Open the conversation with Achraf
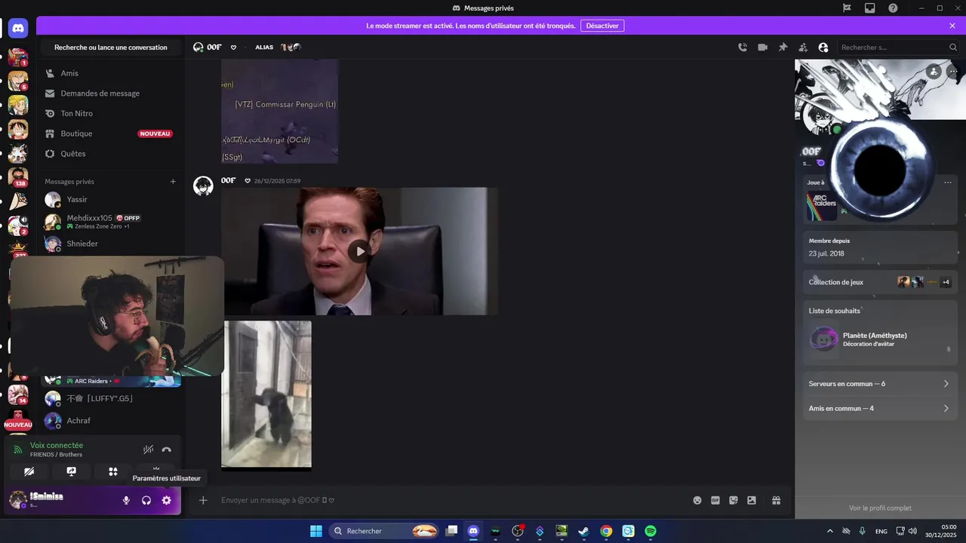966x543 pixels. tap(111, 421)
